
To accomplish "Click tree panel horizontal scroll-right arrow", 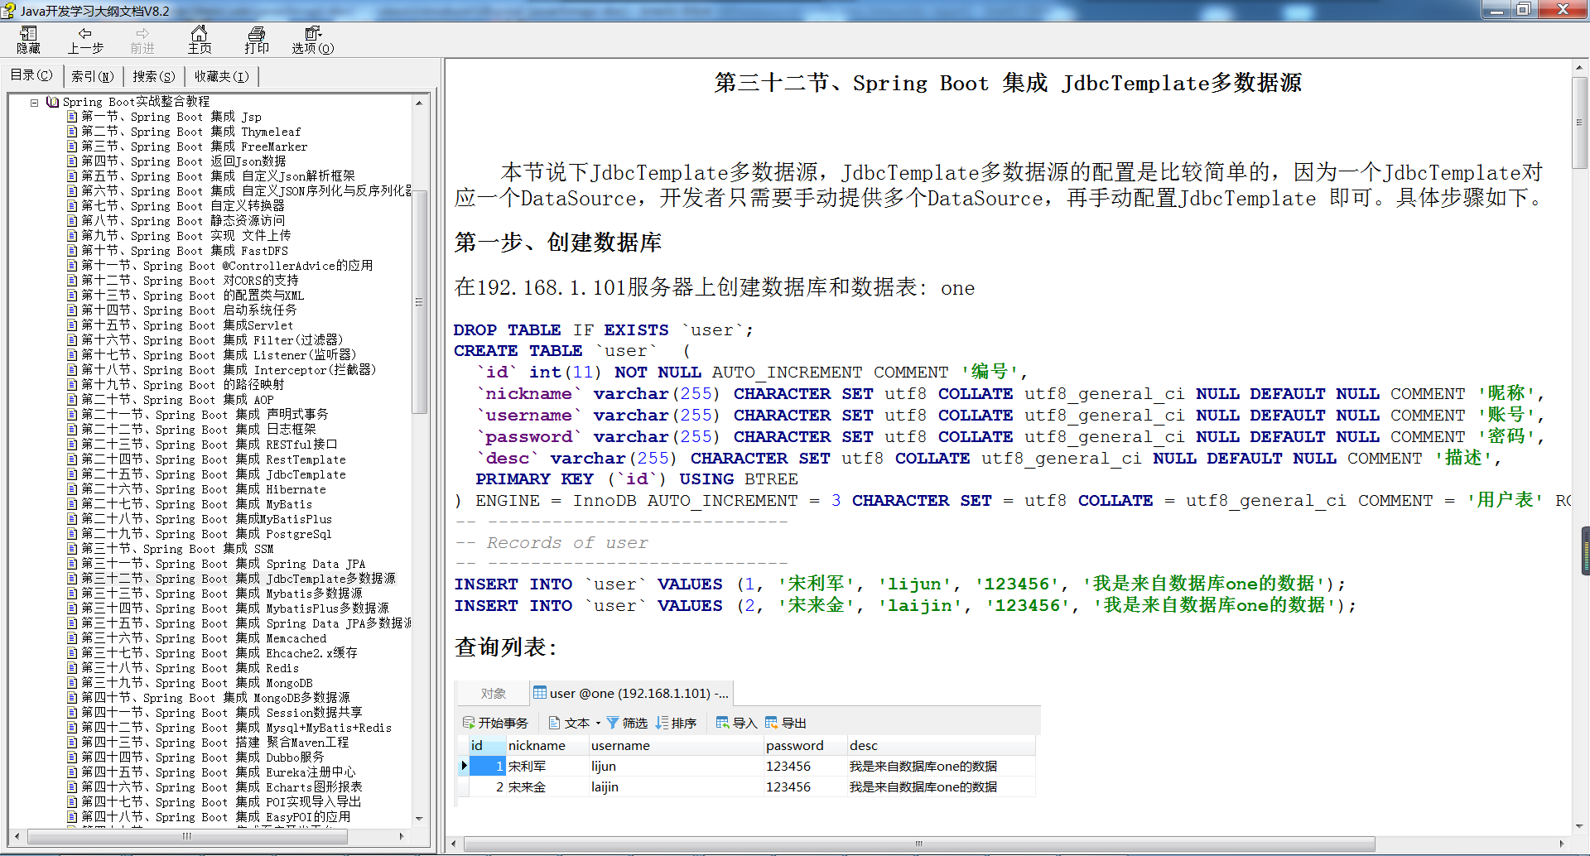I will point(402,836).
